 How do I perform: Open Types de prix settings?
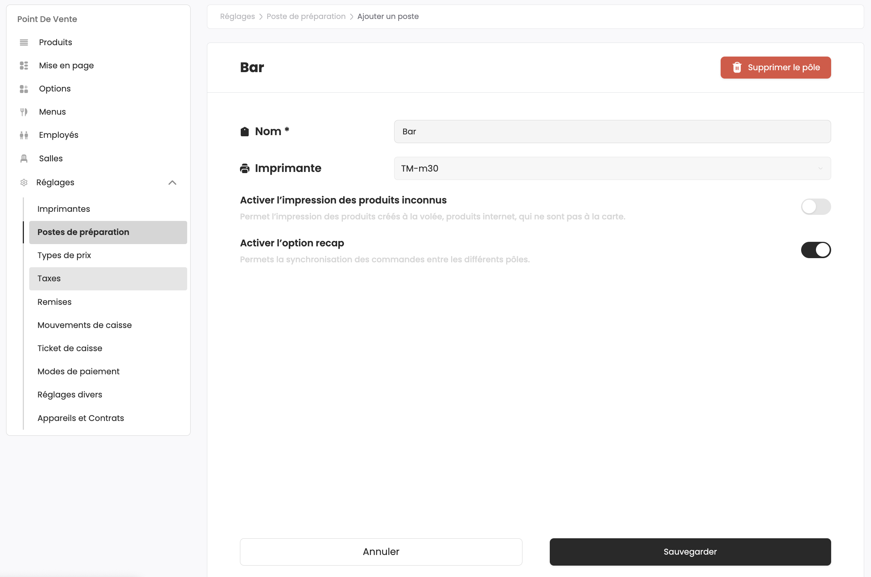click(x=64, y=255)
